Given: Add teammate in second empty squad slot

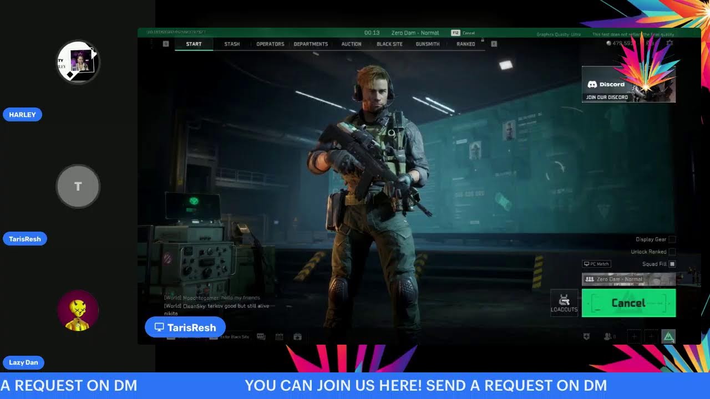Looking at the screenshot, I should [x=651, y=336].
